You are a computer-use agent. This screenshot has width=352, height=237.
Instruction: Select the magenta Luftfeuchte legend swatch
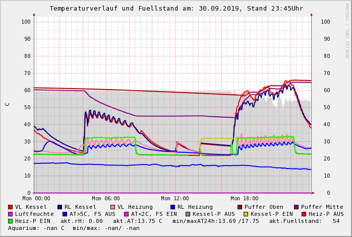point(11,214)
